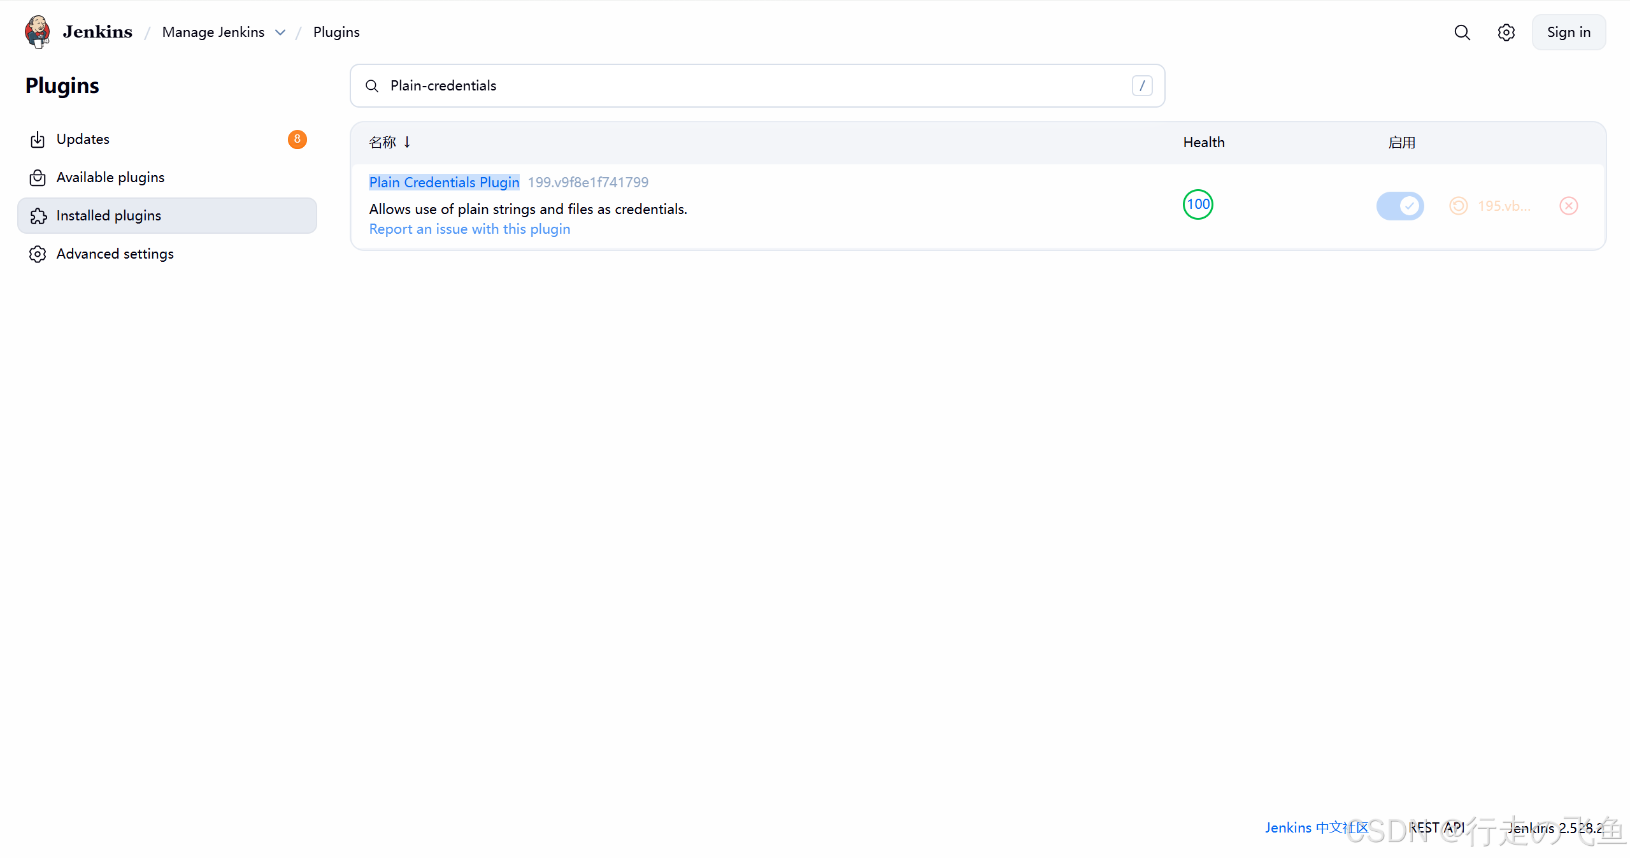Image resolution: width=1630 pixels, height=858 pixels.
Task: Click the Plugins page heading
Action: tap(62, 85)
